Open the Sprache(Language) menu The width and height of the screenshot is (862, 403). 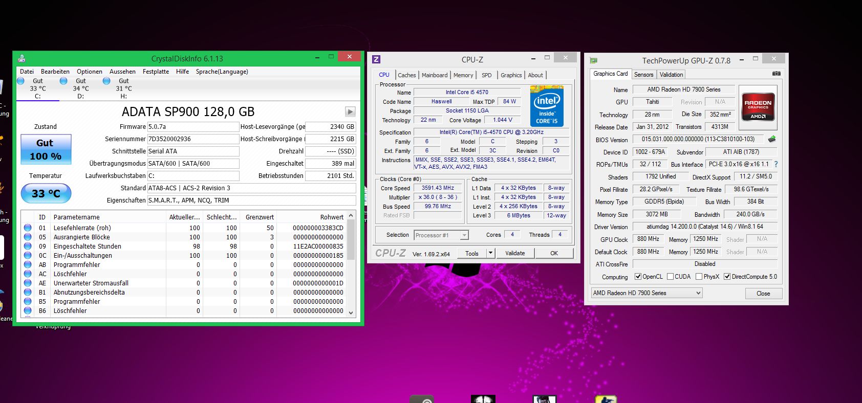(x=222, y=72)
